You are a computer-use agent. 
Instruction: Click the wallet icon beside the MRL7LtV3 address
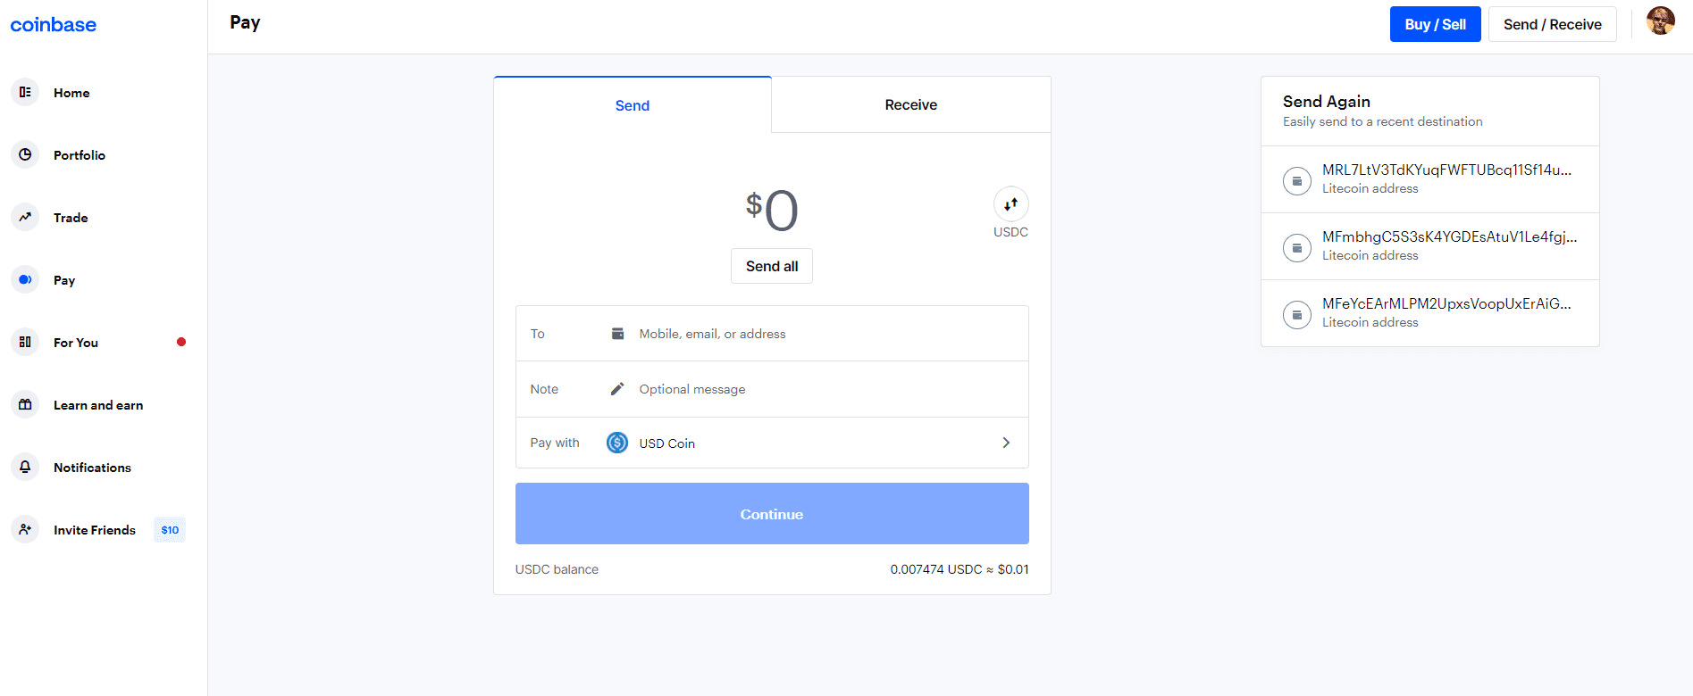[1297, 180]
